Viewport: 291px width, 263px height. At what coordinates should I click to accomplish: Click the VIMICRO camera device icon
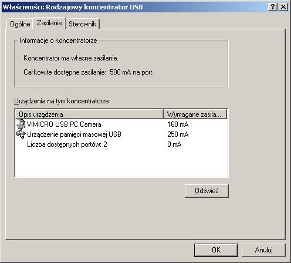coord(21,124)
